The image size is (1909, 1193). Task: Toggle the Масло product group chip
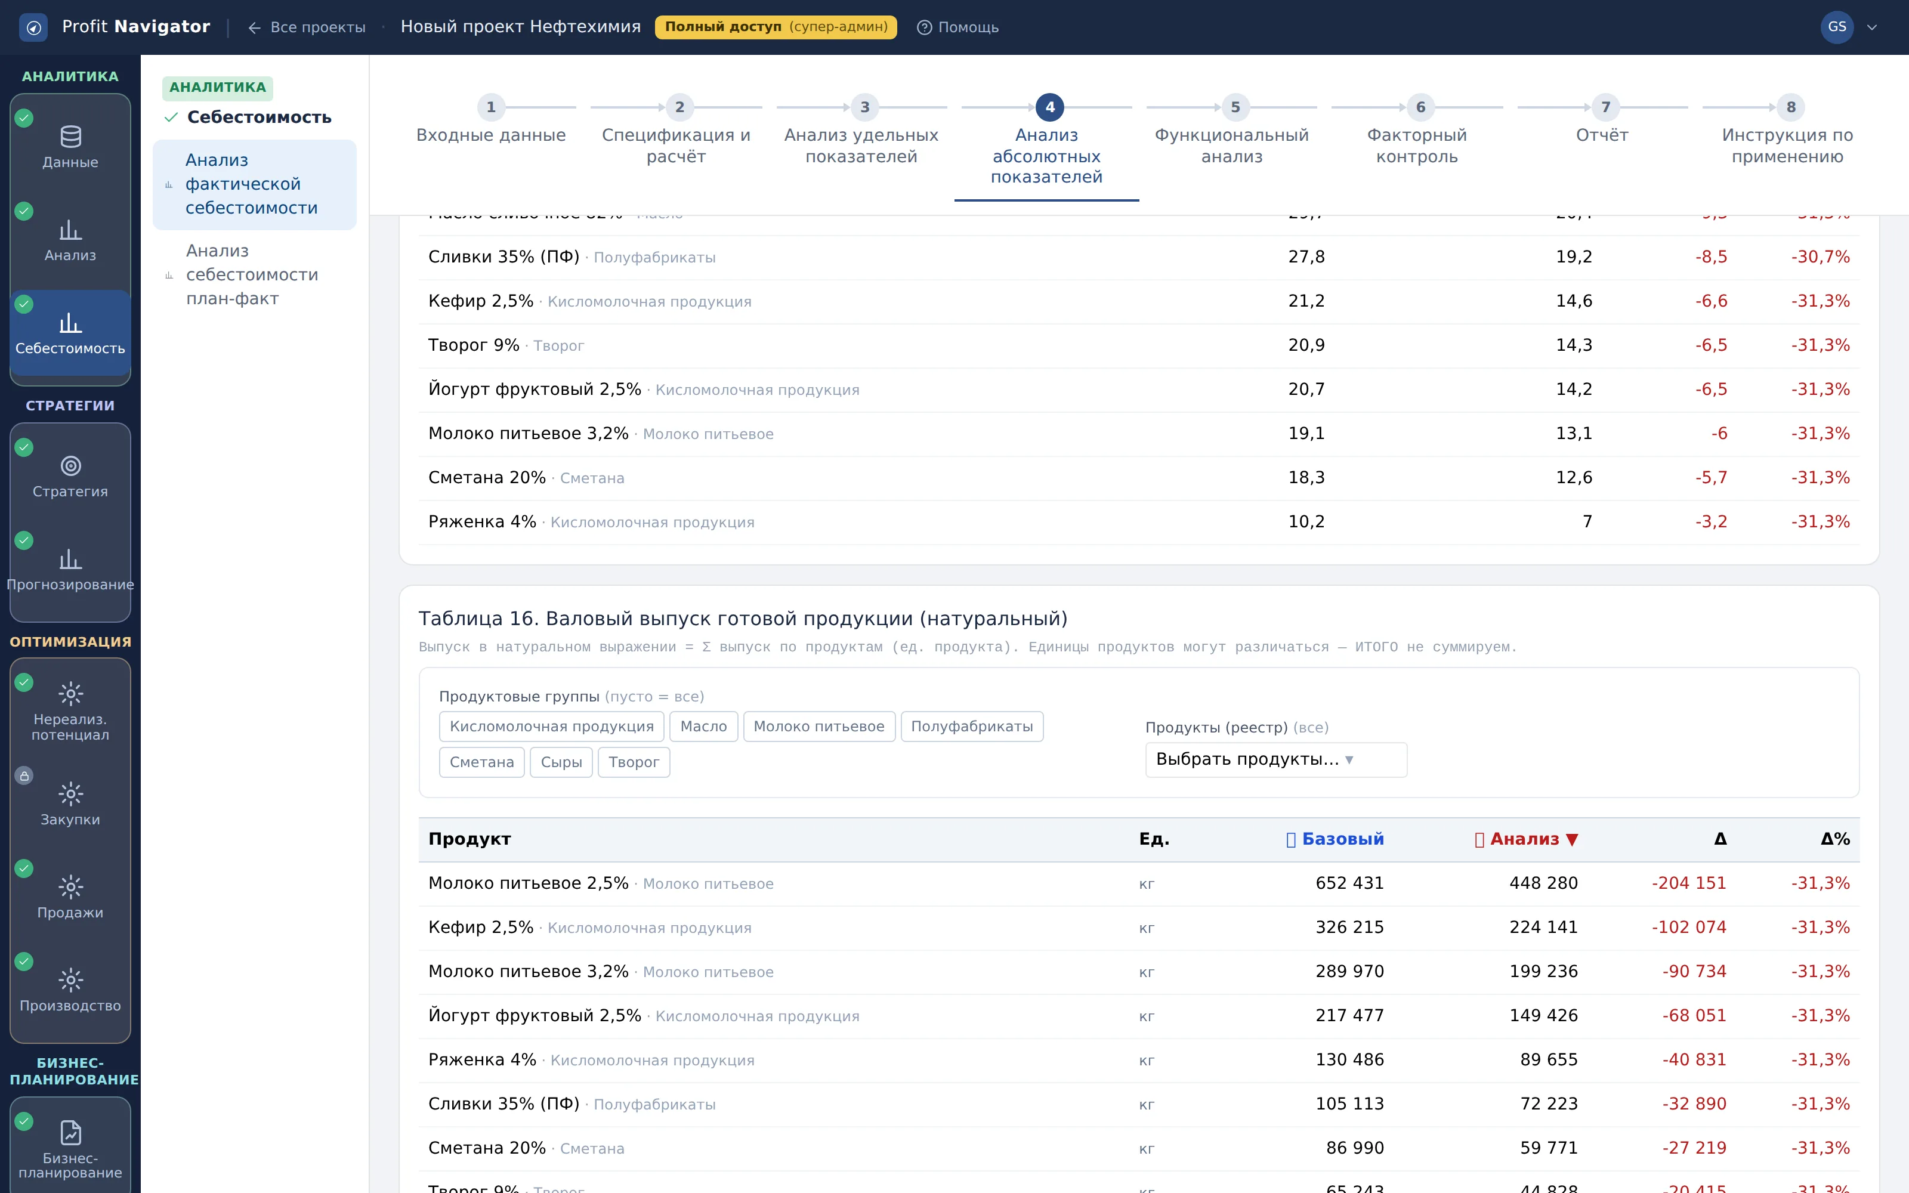pos(703,726)
